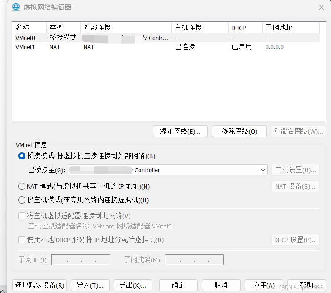Click the 导出(X)... button
The height and width of the screenshot is (293, 331).
(133, 285)
